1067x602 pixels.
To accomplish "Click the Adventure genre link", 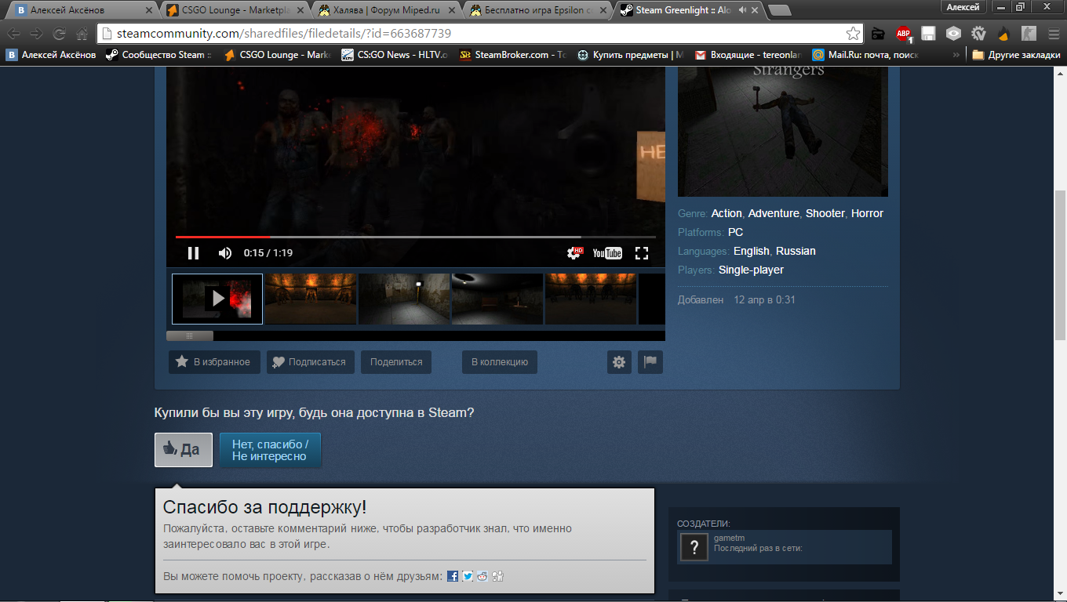I will click(774, 213).
